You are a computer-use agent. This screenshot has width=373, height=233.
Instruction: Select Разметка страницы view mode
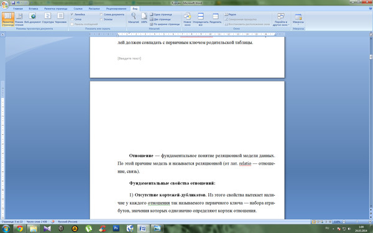(8, 19)
